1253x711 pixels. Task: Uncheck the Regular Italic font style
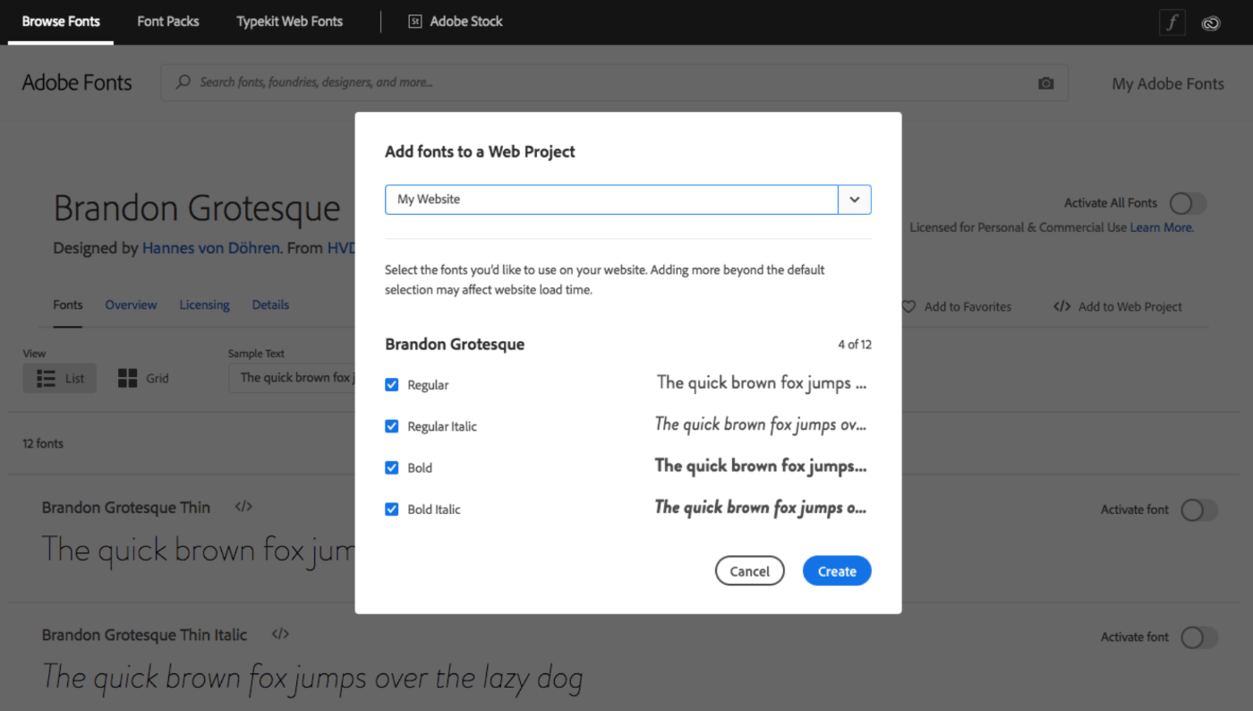pos(391,425)
